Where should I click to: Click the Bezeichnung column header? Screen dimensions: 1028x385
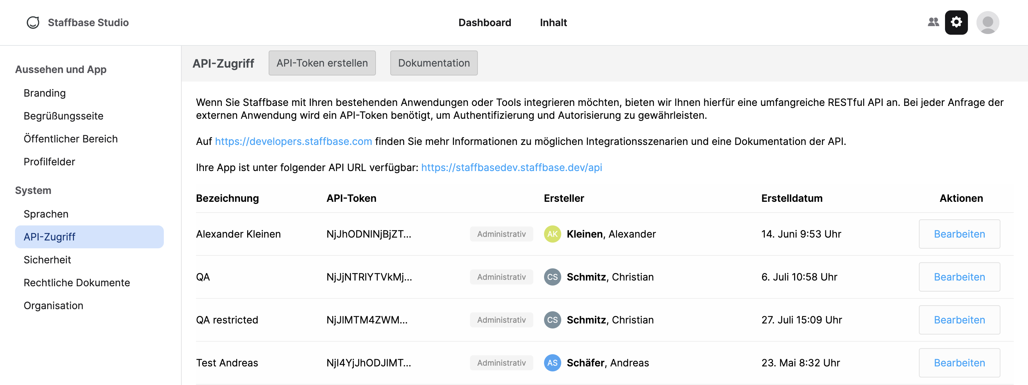227,199
